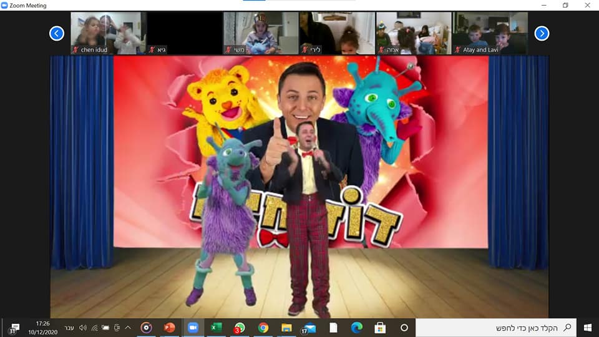Open File Explorer from taskbar
This screenshot has height=337, width=599.
coord(286,328)
